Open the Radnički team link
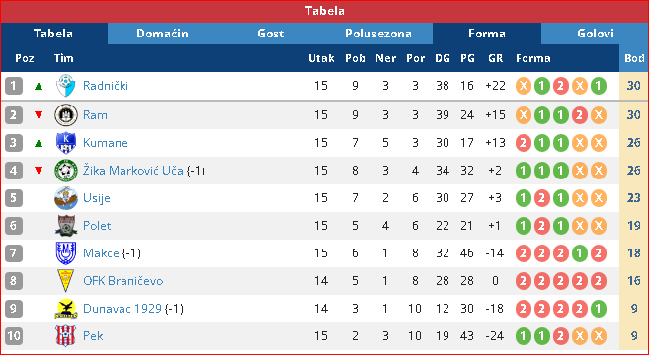649x355 pixels. pos(106,86)
